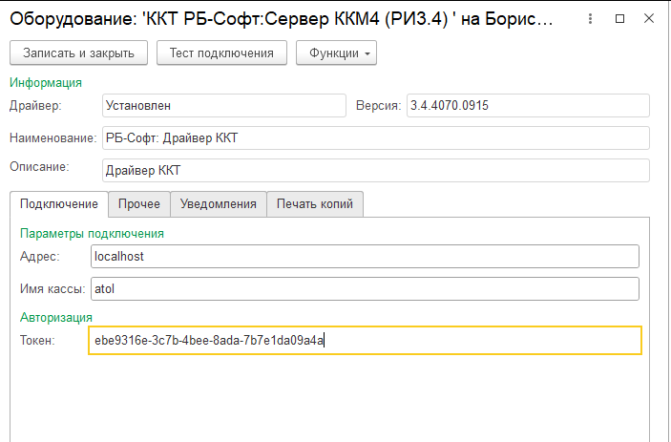Click the 'Токен:' label
The height and width of the screenshot is (442, 671).
pyautogui.click(x=37, y=340)
